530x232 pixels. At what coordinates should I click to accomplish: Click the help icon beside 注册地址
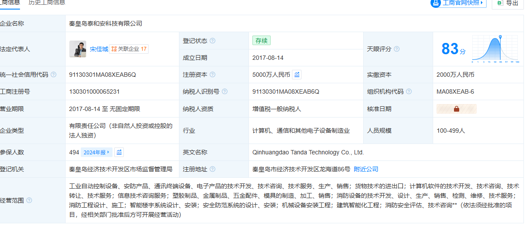coord(212,169)
